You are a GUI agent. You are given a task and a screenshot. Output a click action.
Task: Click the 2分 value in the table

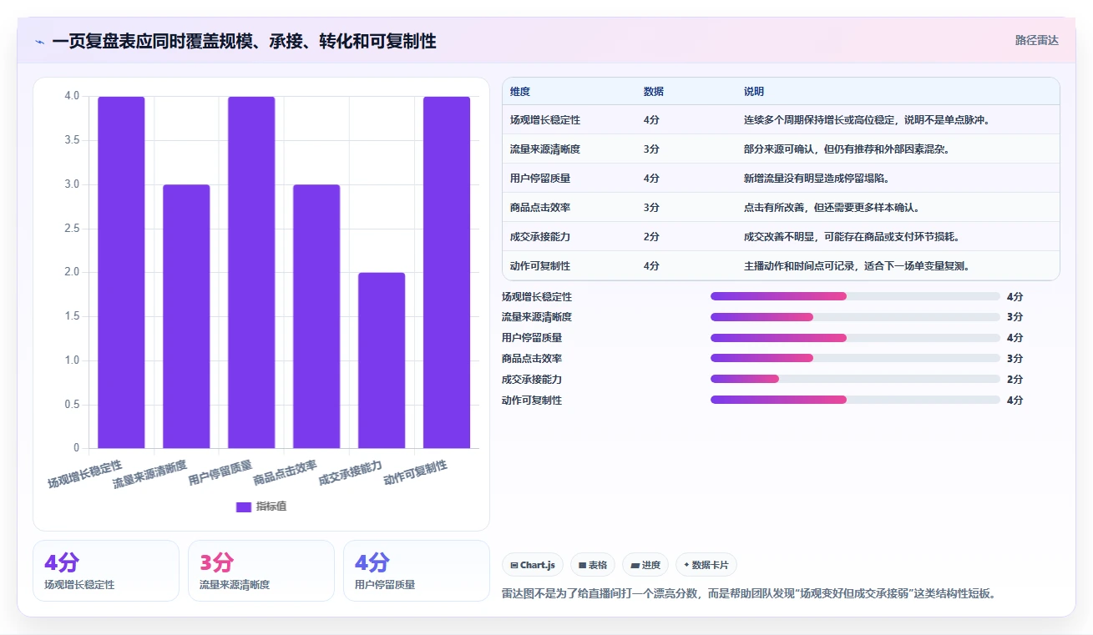(651, 237)
